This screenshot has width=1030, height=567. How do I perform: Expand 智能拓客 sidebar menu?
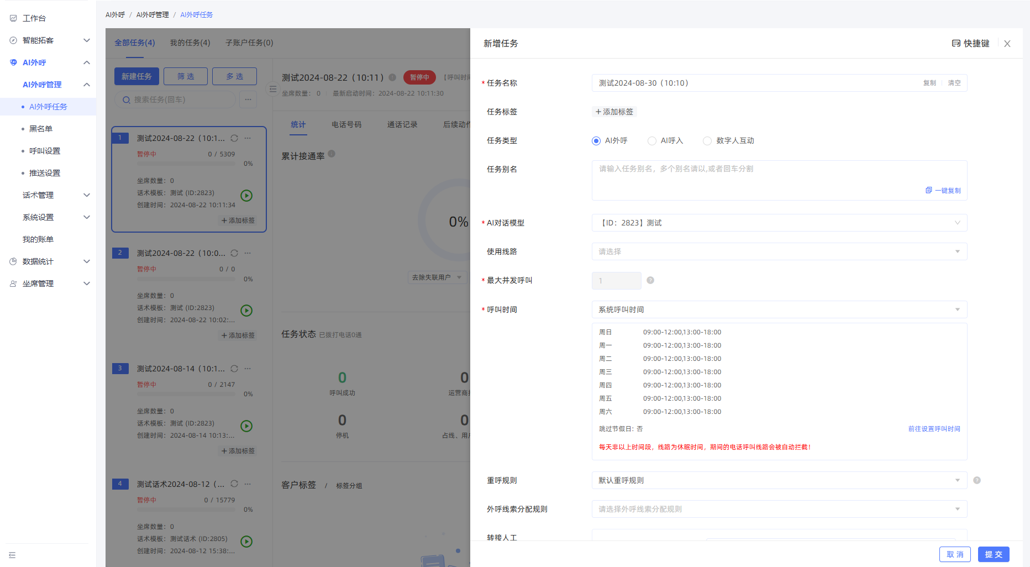click(x=86, y=40)
